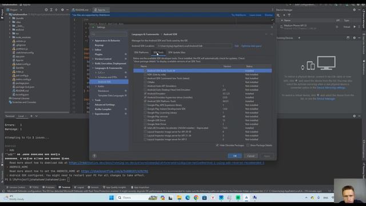
Task: Expand Kotlin settings subgroup
Action: (x=96, y=86)
